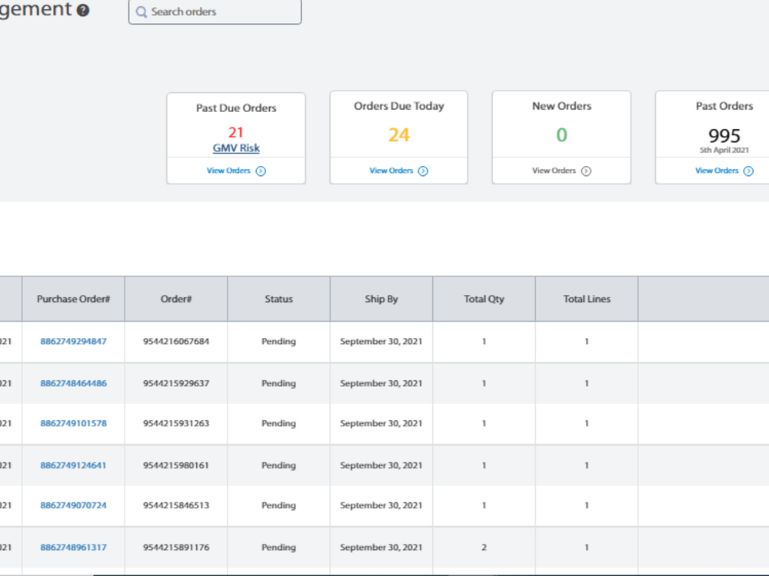Viewport: 769px width, 576px height.
Task: Open purchase order 8862749070724
Action: pos(74,505)
